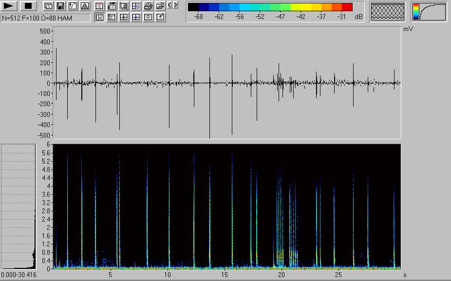The image size is (451, 281).
Task: Toggle the blue crosshair grid button
Action: [x=136, y=18]
